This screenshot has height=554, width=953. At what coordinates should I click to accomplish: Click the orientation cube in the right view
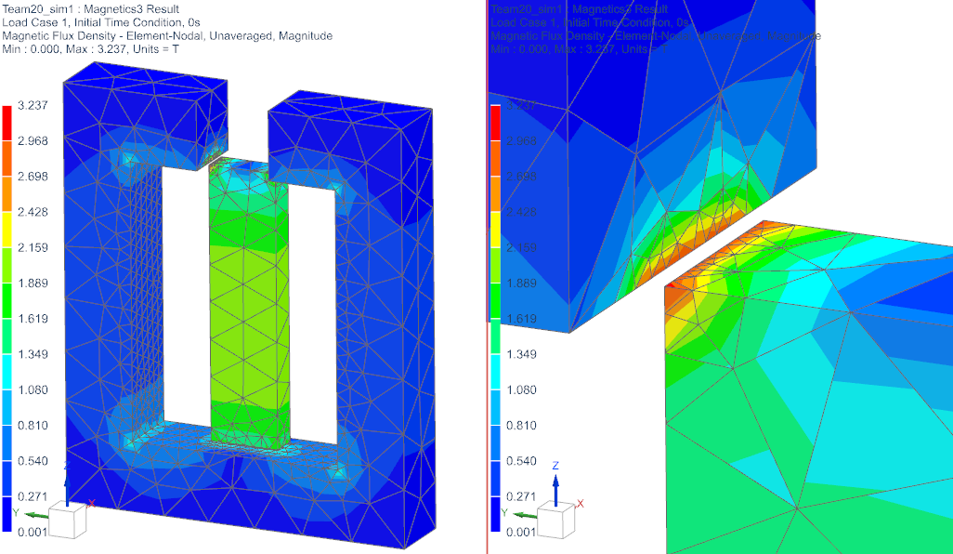click(555, 521)
